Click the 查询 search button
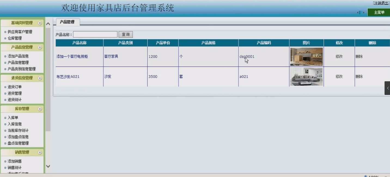390x177 pixels. tap(126, 34)
